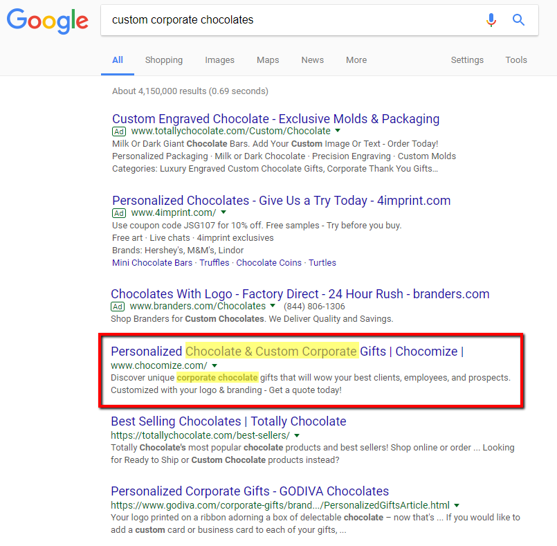Open Best Selling Chocolates Totally Chocolate result
This screenshot has height=546, width=557.
click(x=228, y=421)
